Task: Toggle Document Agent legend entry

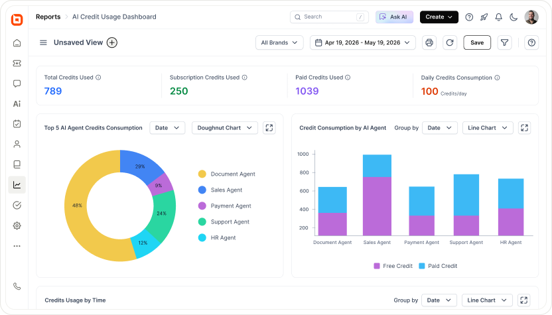Action: point(227,174)
